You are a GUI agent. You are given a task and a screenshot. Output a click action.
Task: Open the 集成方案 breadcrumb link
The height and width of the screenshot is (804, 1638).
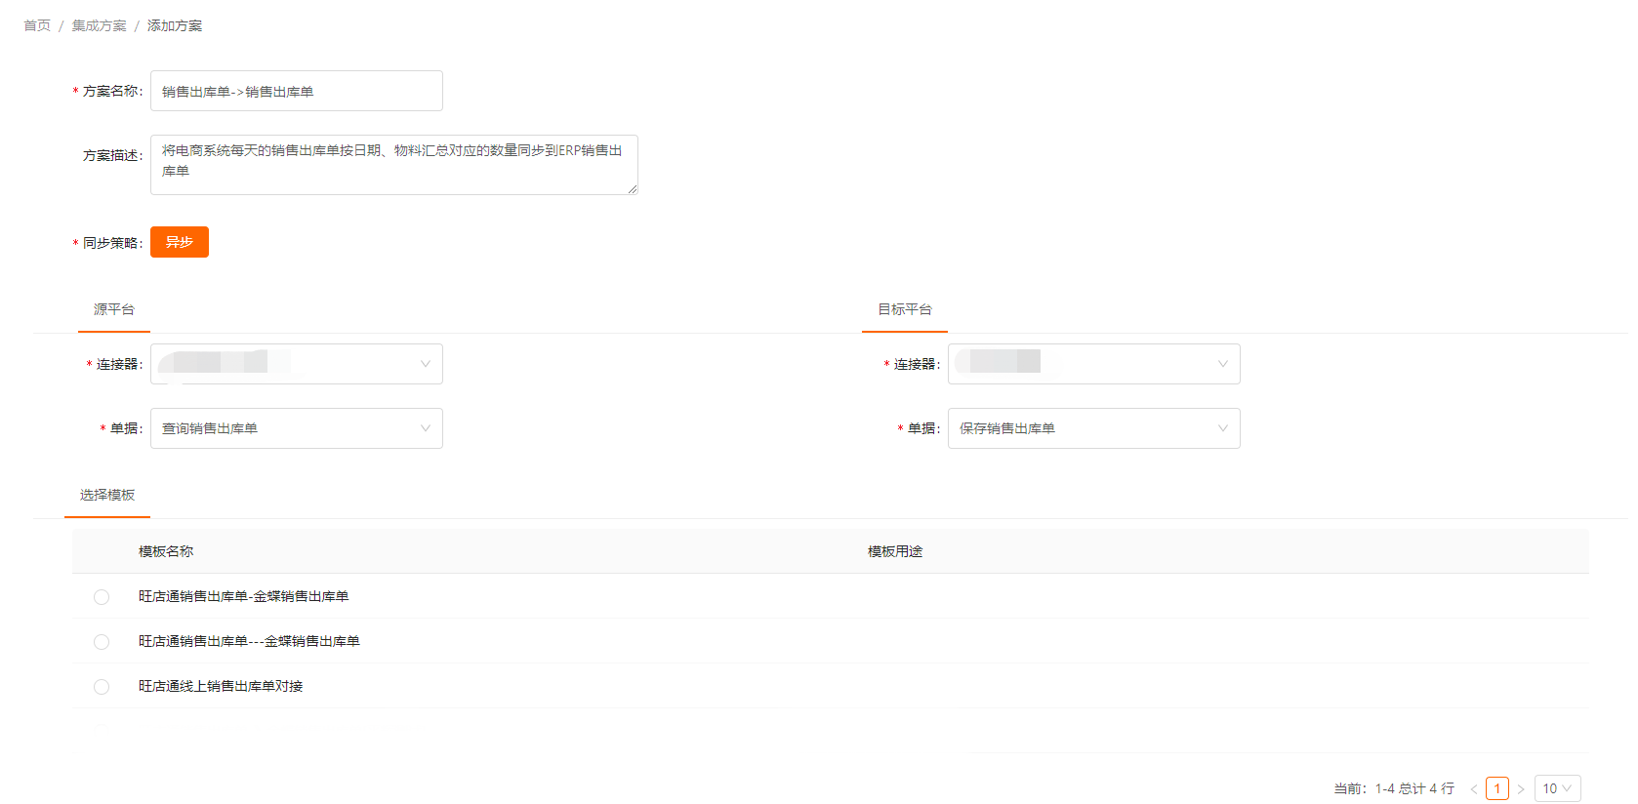click(x=99, y=25)
